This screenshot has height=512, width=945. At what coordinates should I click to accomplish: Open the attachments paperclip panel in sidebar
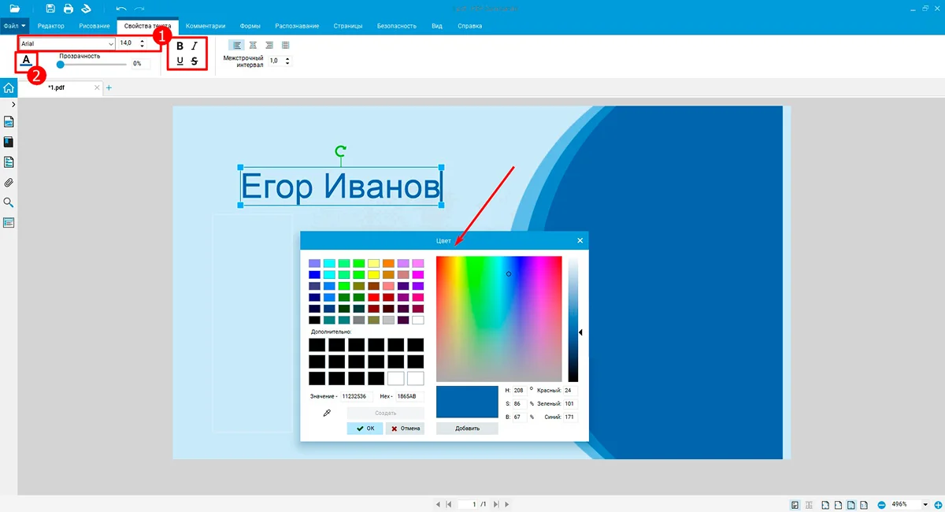(9, 183)
